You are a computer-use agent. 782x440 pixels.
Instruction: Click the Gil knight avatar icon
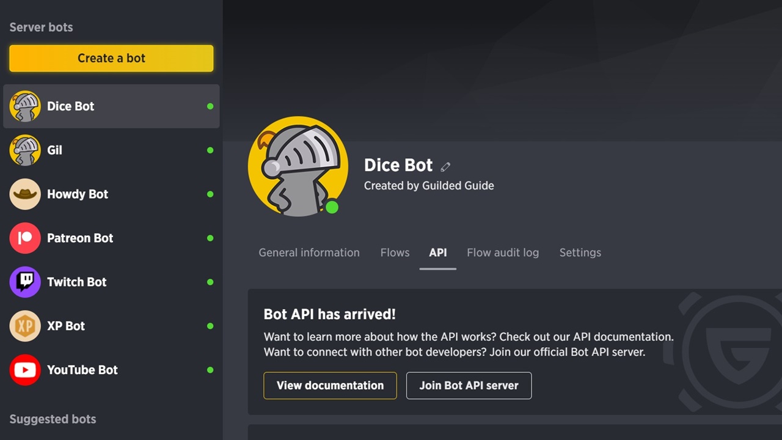click(x=25, y=150)
